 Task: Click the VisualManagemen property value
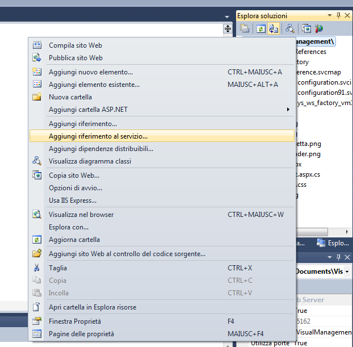coord(324,332)
